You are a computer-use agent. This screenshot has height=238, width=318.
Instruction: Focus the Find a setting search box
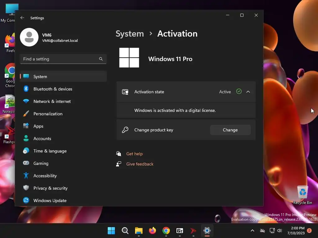pyautogui.click(x=63, y=59)
